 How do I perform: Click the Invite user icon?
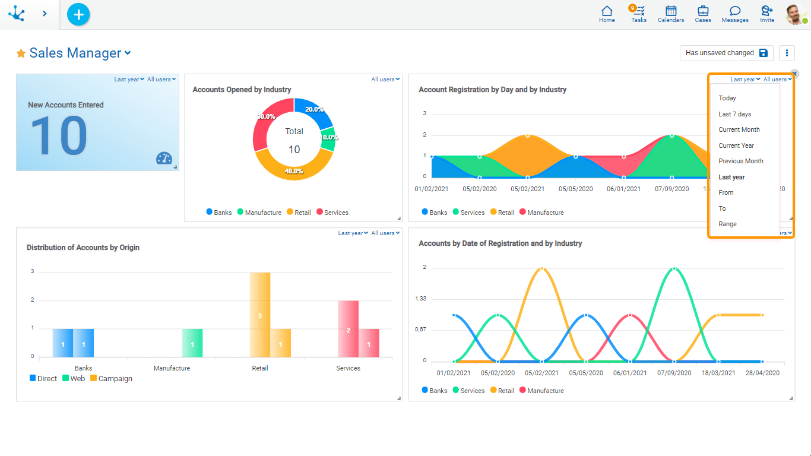pyautogui.click(x=767, y=14)
